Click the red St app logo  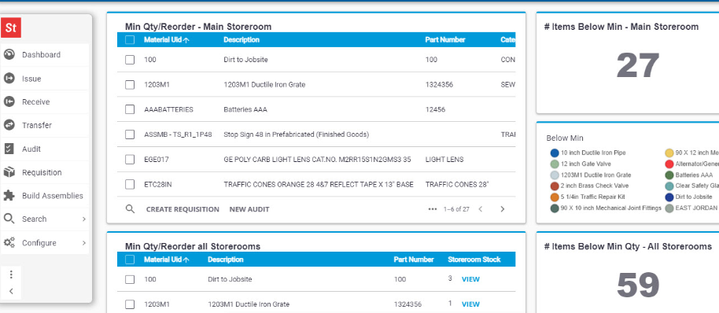tap(10, 28)
